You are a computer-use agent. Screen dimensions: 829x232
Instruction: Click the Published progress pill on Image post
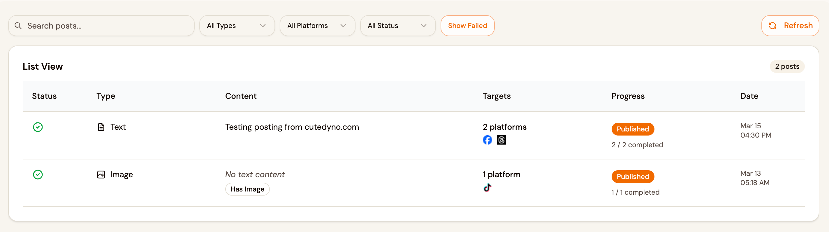point(633,176)
